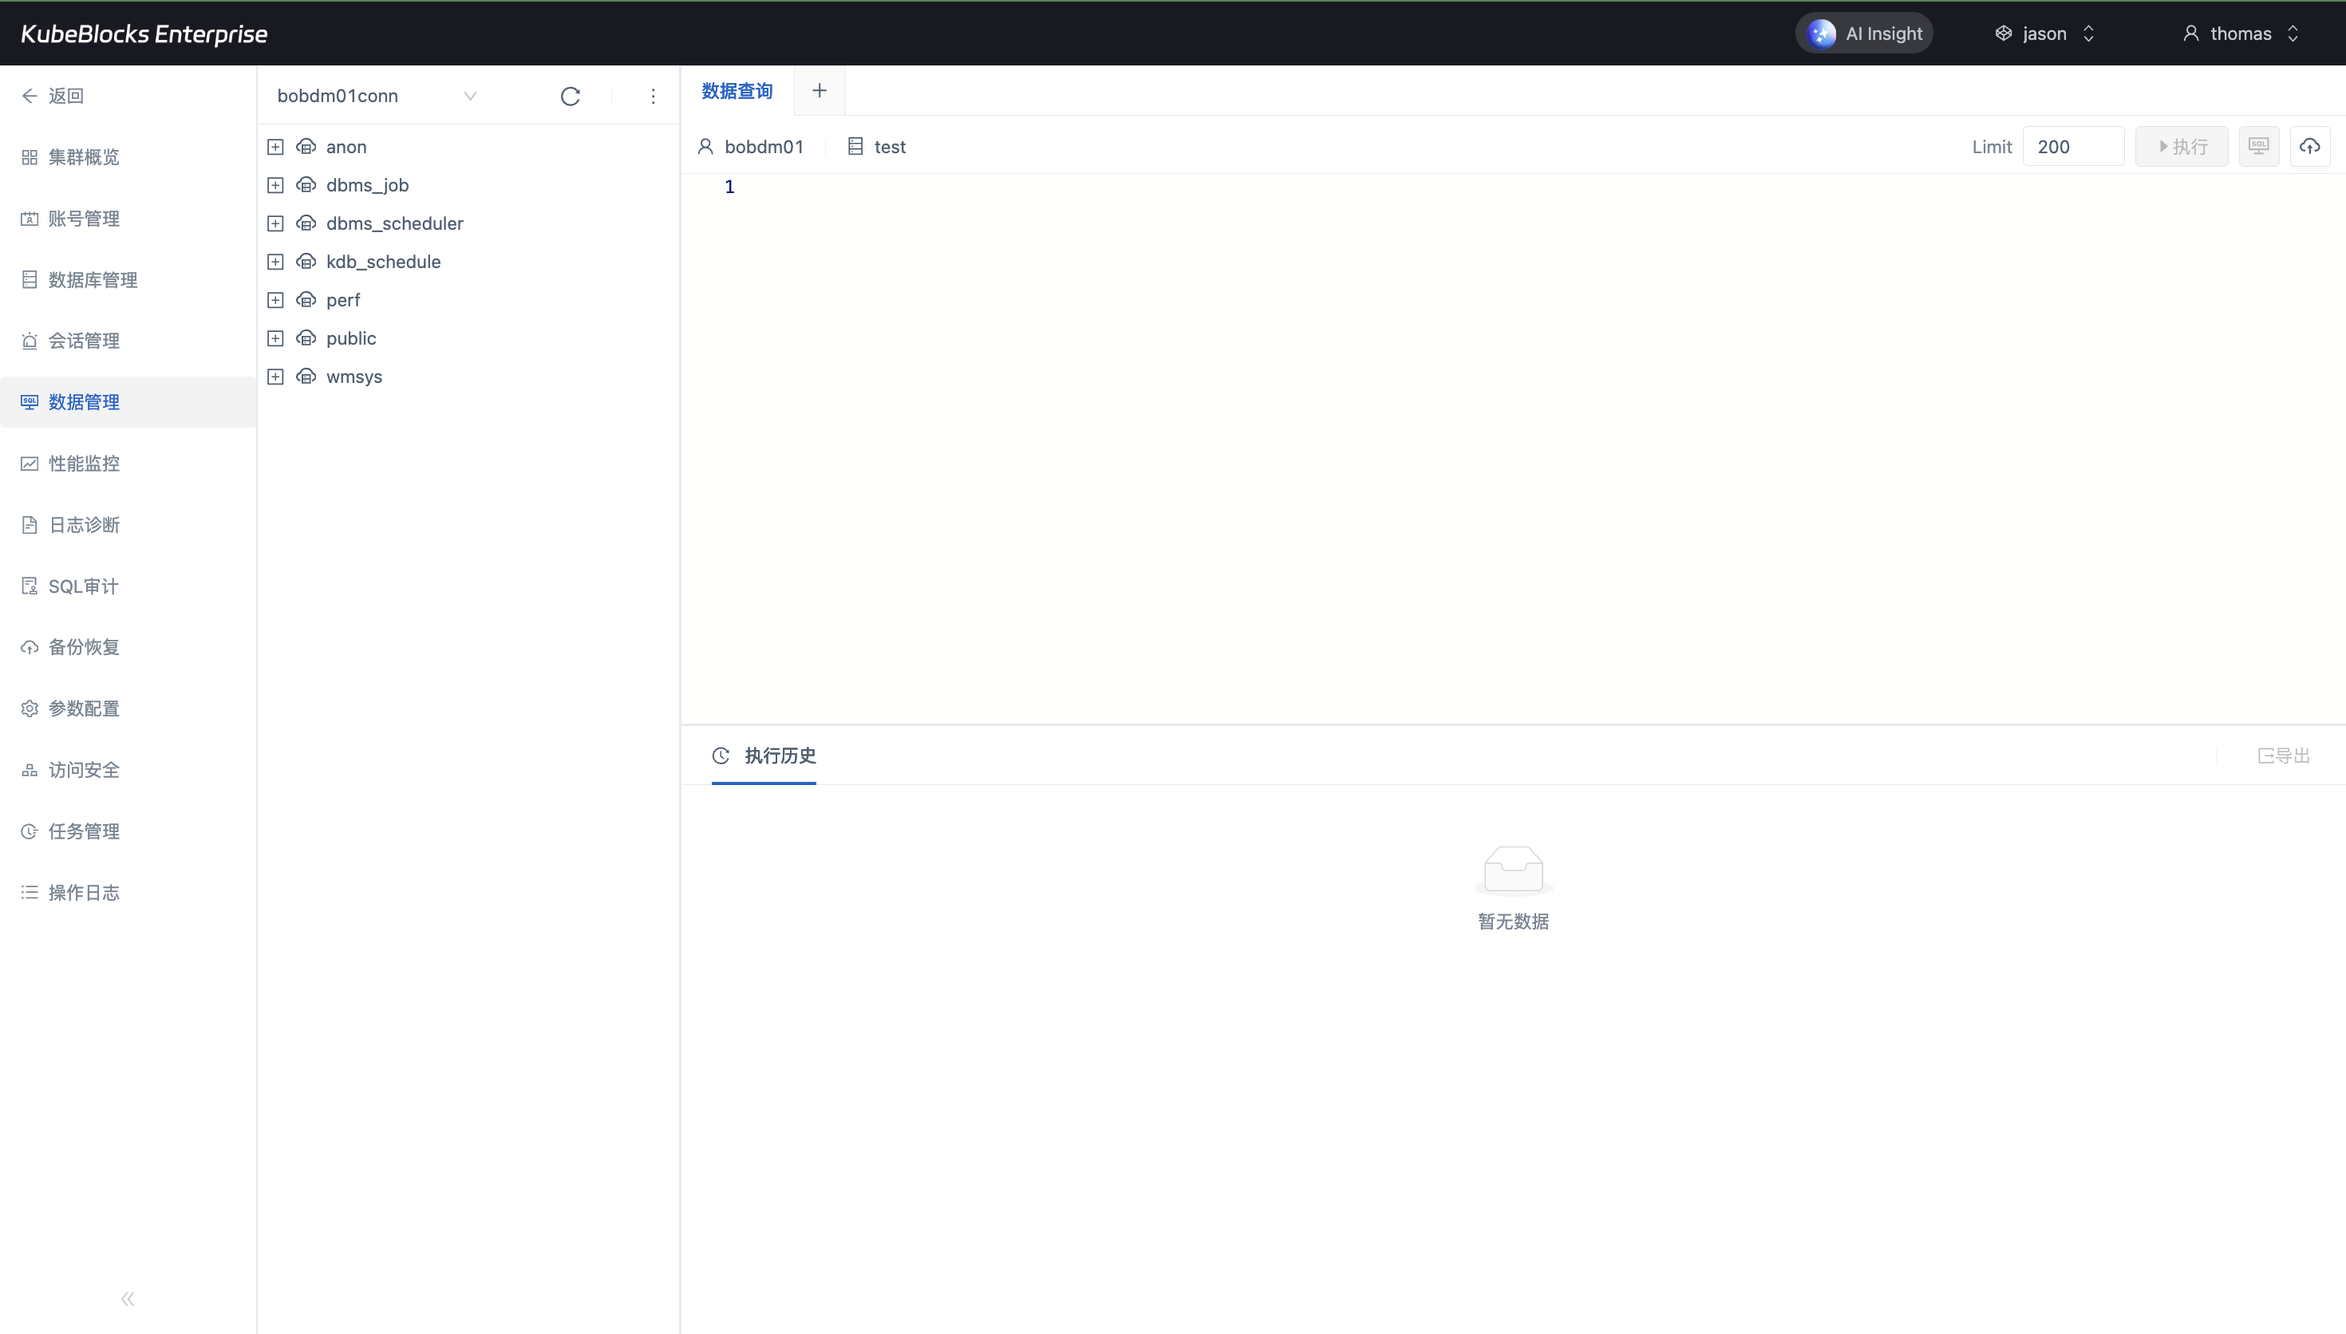
Task: Click the SQL format monitor icon
Action: point(2258,147)
